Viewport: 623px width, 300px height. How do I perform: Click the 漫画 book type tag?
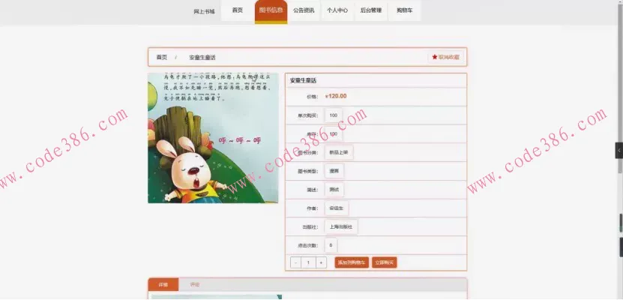pos(334,171)
